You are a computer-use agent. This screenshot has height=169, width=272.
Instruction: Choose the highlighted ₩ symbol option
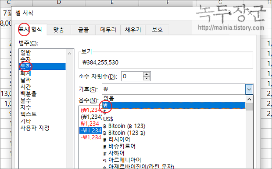coord(174,105)
